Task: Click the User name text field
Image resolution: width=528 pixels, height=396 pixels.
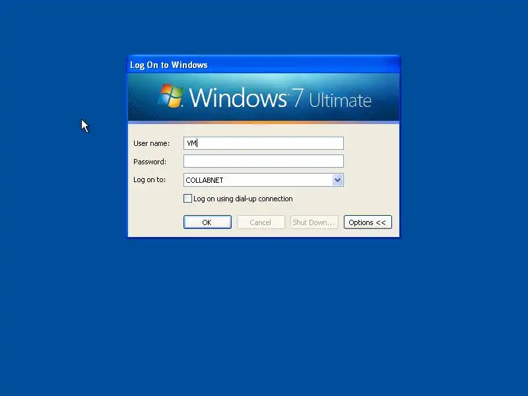Action: pyautogui.click(x=263, y=143)
